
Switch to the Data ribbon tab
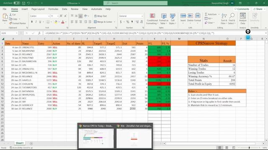(64, 9)
